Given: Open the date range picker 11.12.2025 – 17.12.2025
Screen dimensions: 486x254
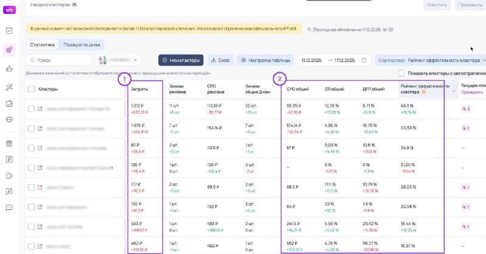Looking at the screenshot, I should pyautogui.click(x=334, y=60).
